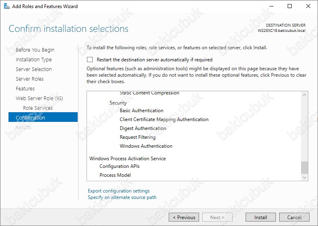
Task: Select the Confirmation step in sidebar
Action: 43,117
